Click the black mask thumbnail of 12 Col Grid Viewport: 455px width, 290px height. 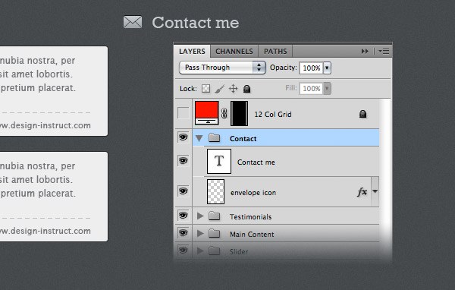pyautogui.click(x=239, y=114)
